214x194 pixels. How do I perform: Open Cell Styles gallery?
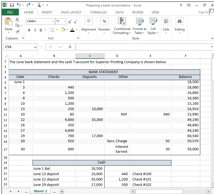pyautogui.click(x=153, y=26)
